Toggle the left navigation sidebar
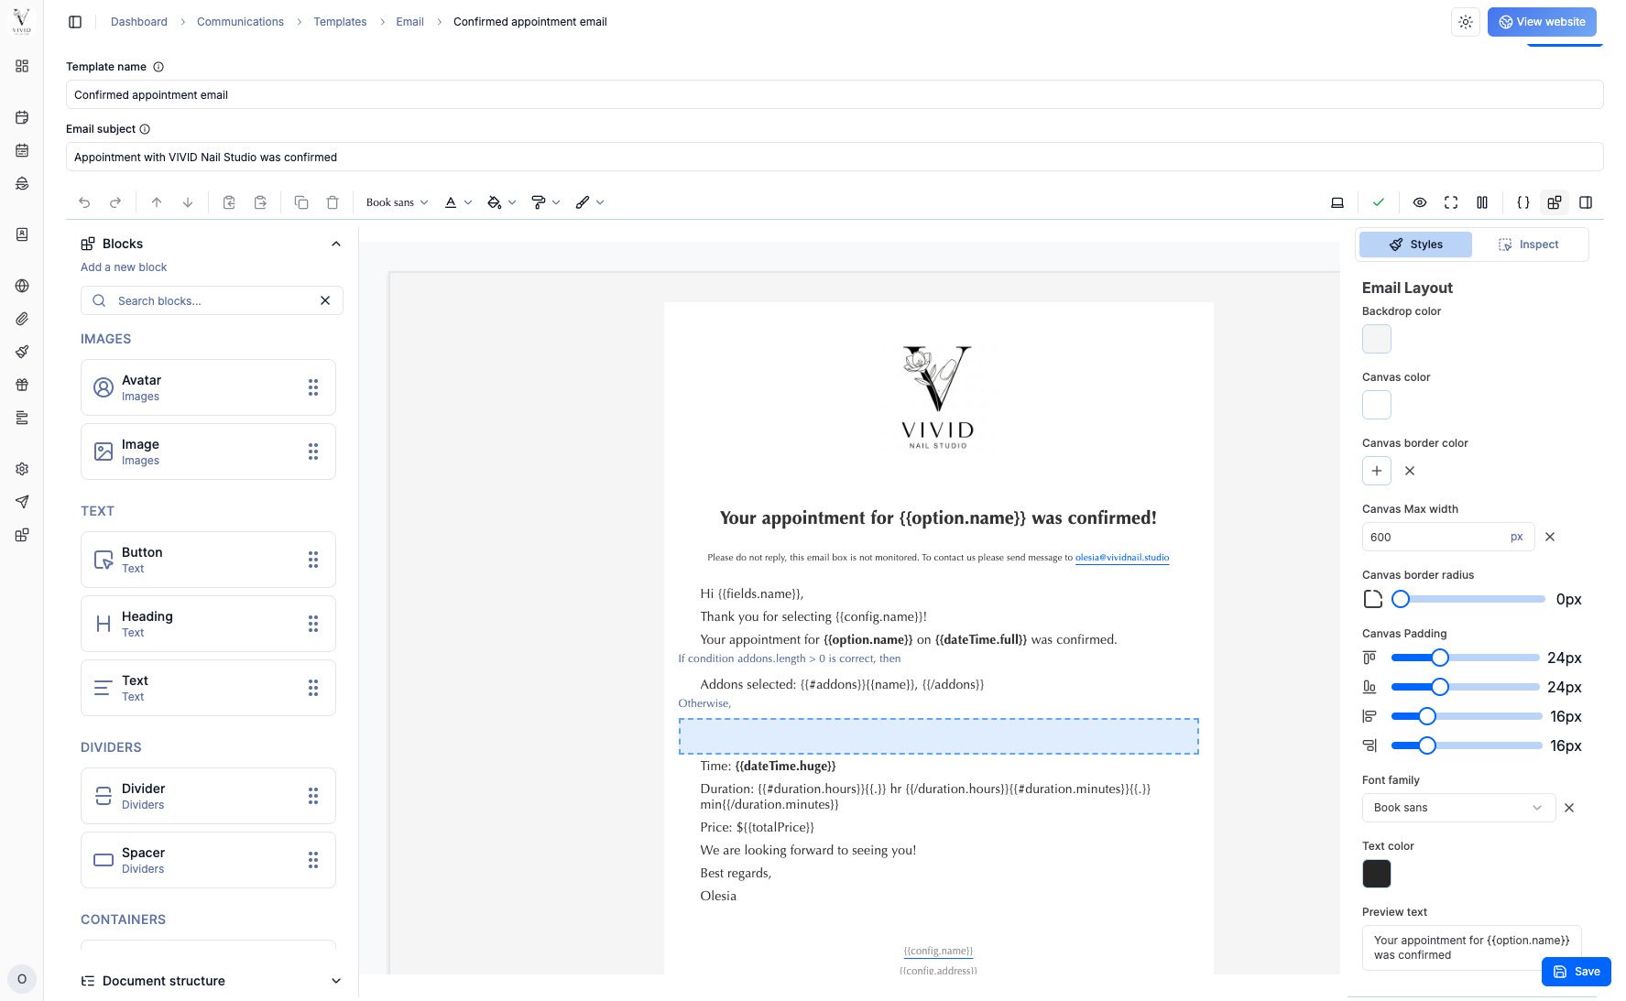Viewport: 1626px width, 1001px height. point(75,22)
